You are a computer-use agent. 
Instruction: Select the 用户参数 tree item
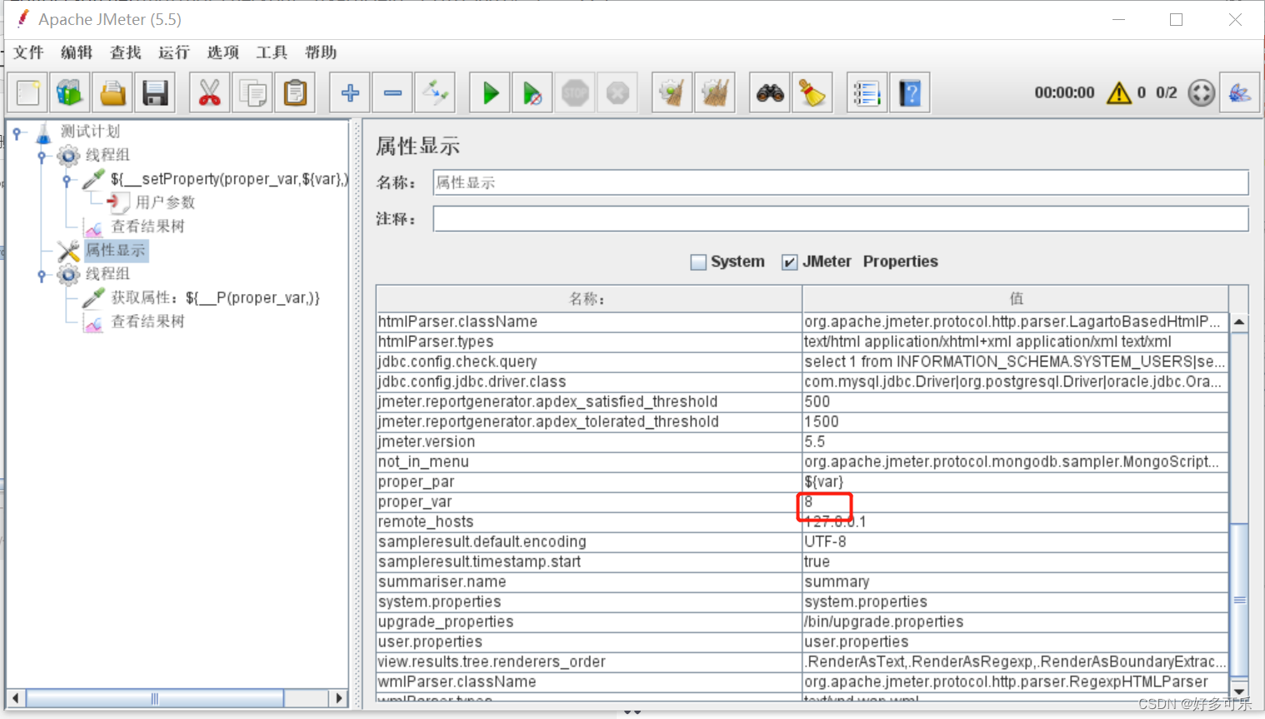click(165, 202)
